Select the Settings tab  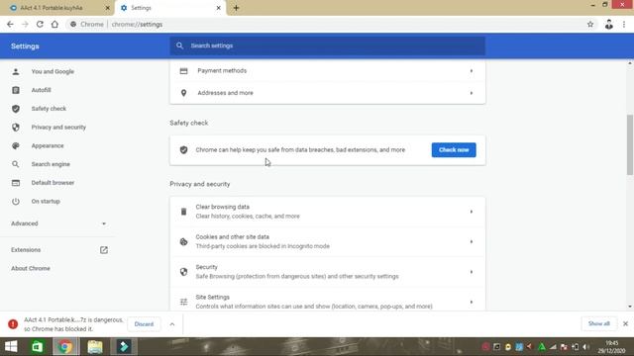pos(170,8)
